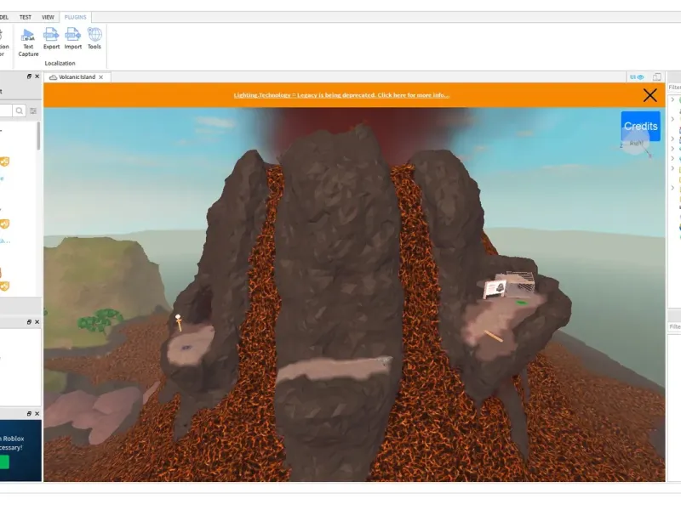Focus the Properties Filter input field
681x510 pixels.
tap(674, 326)
